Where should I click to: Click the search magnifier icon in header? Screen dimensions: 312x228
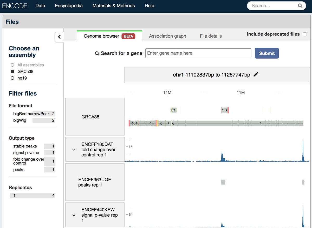300,6
